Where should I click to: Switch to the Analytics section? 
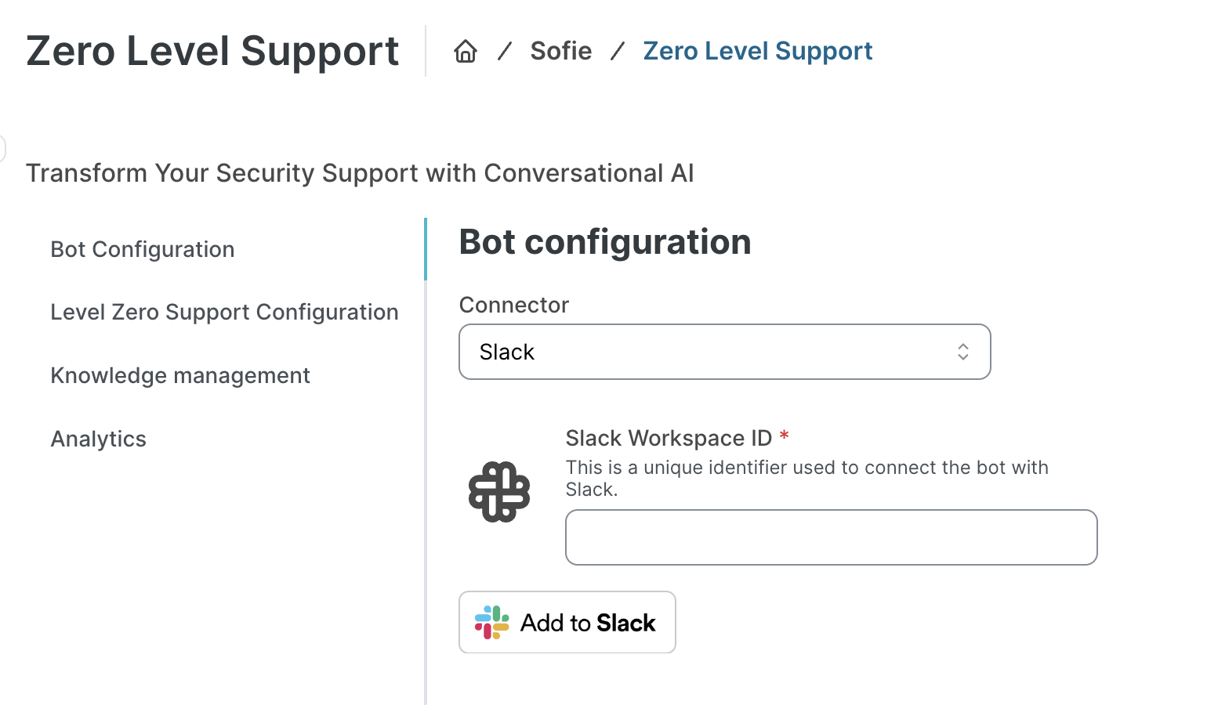[98, 439]
